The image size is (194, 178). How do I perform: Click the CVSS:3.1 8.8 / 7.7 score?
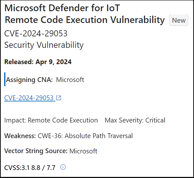(x=30, y=168)
